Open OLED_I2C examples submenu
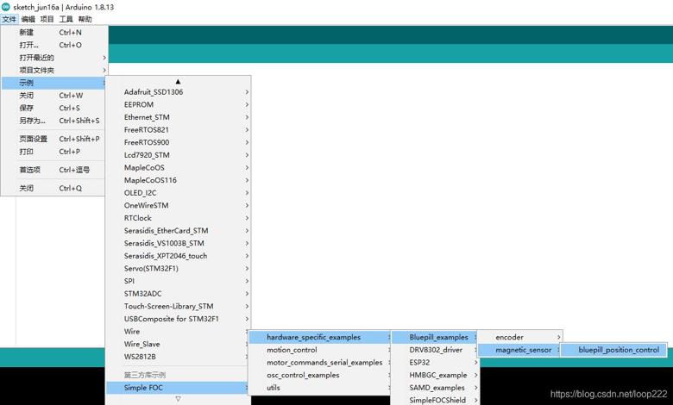This screenshot has height=405, width=673. (178, 193)
